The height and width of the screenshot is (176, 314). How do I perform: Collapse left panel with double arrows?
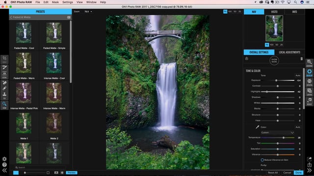(4, 171)
